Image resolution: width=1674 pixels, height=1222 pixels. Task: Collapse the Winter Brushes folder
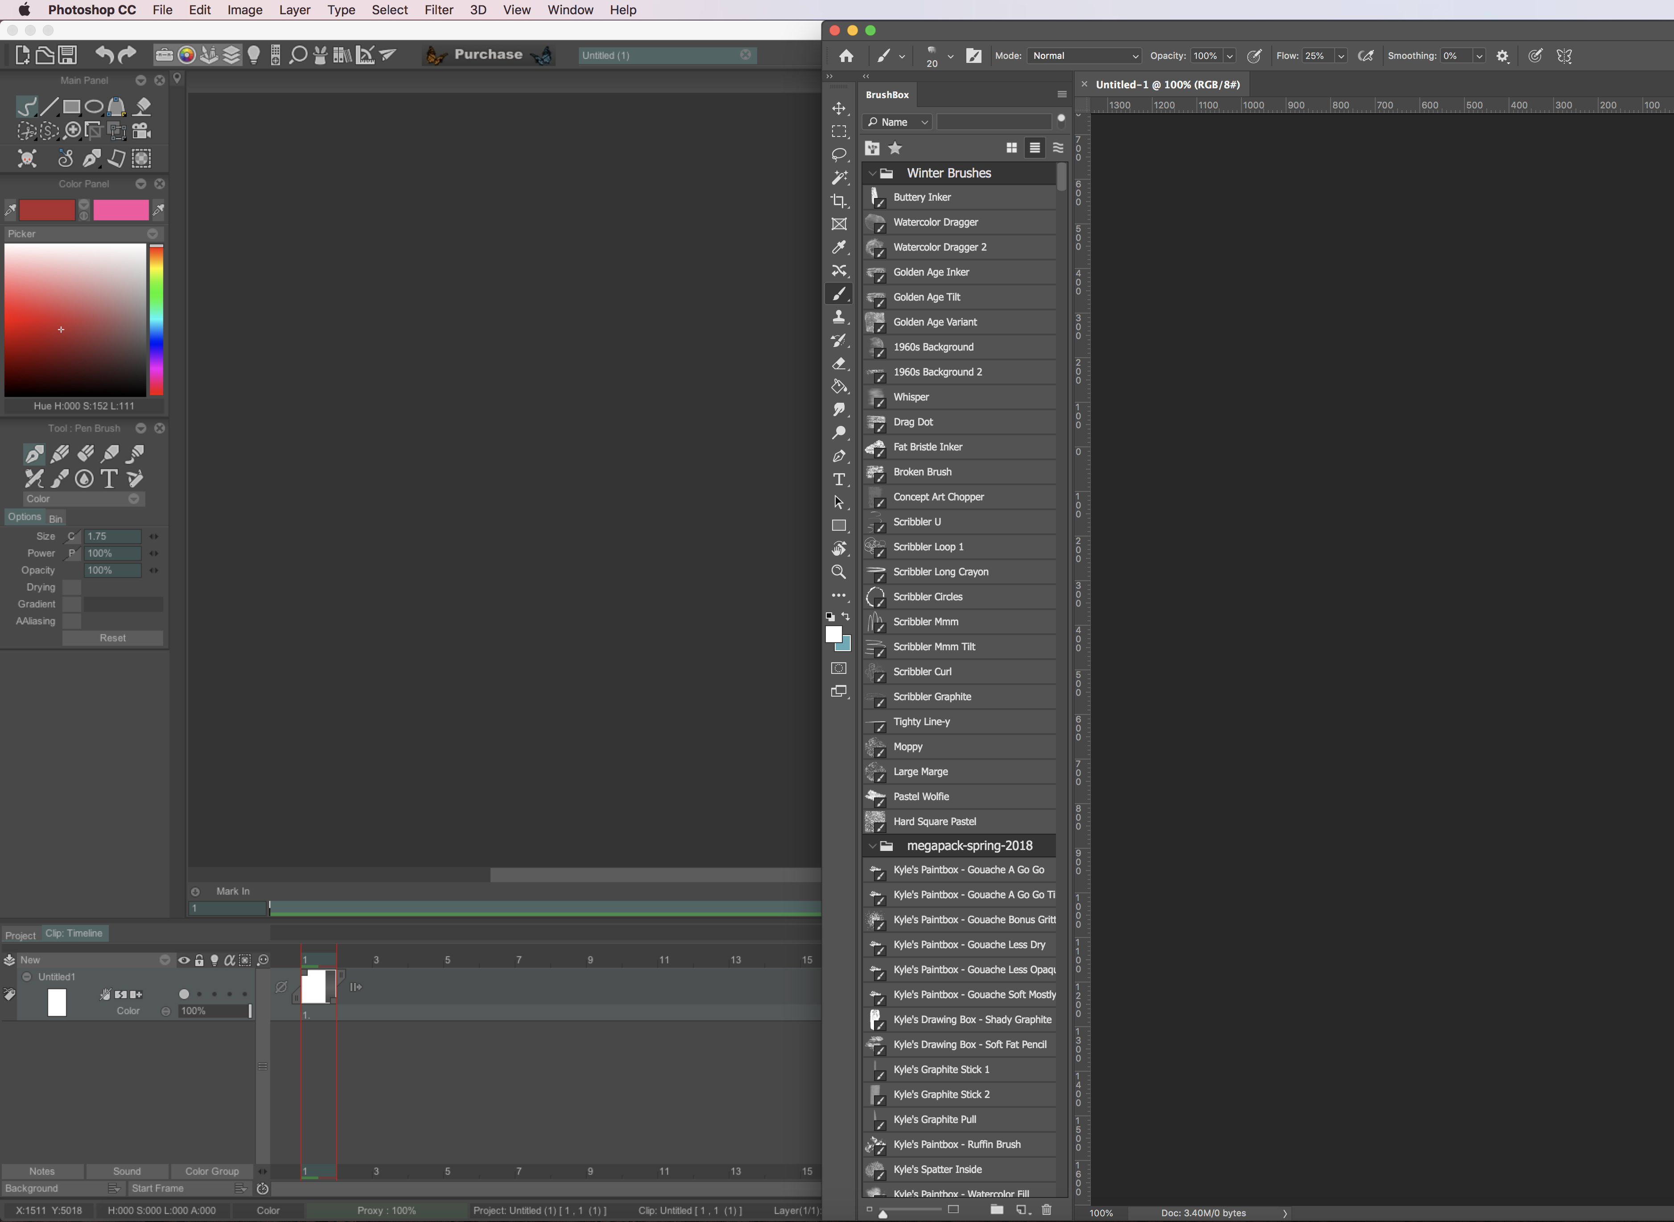(873, 173)
